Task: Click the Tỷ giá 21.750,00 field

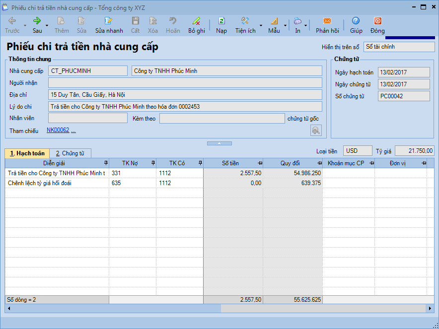Action: pos(415,151)
